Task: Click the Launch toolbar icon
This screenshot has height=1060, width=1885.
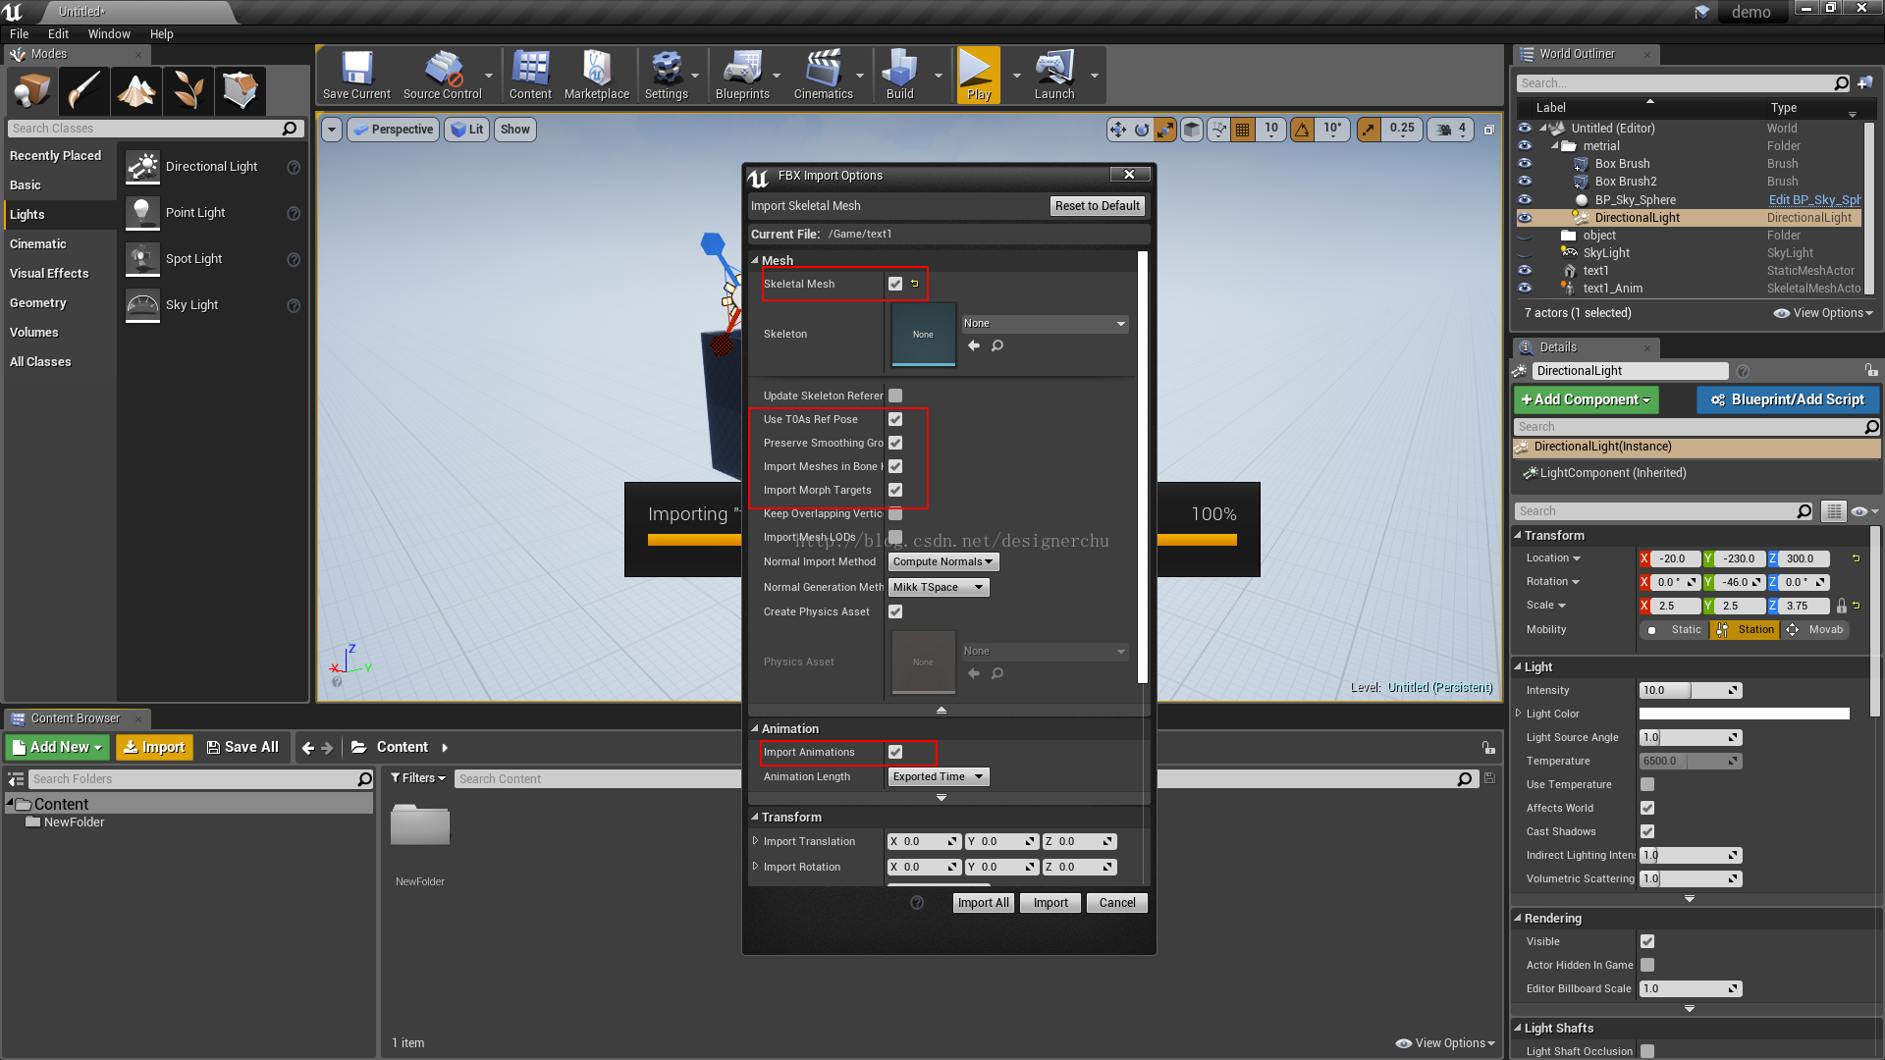Action: pyautogui.click(x=1054, y=75)
